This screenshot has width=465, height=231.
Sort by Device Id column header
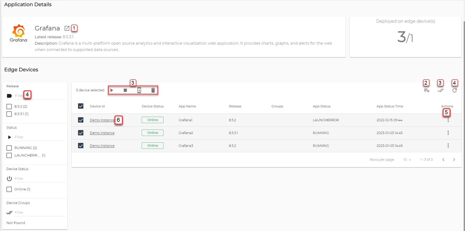97,106
